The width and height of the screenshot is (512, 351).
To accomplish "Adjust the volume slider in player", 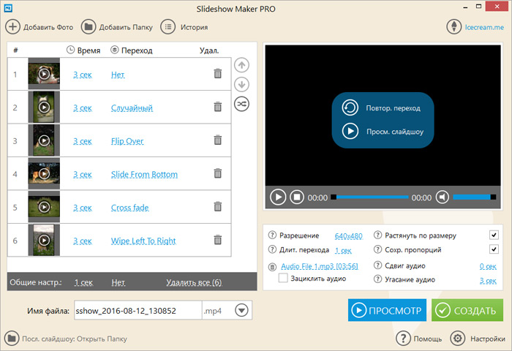I will tap(473, 197).
